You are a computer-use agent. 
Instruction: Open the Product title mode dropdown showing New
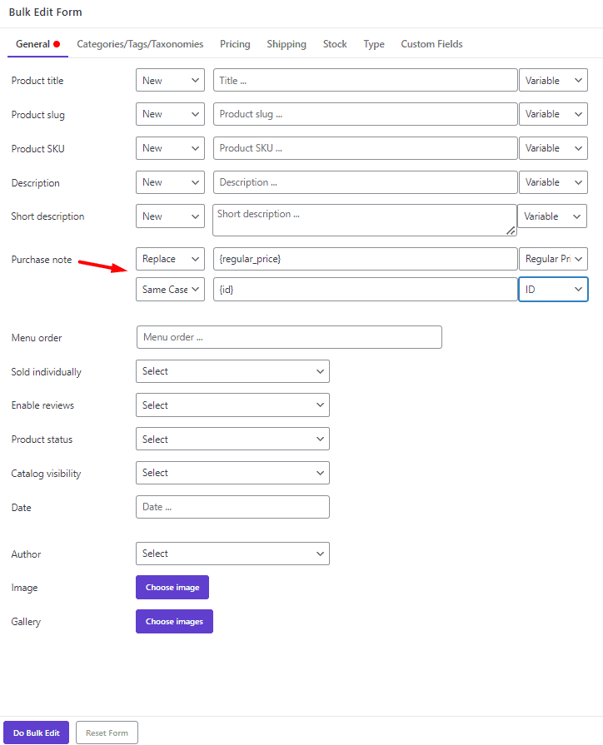pyautogui.click(x=170, y=80)
